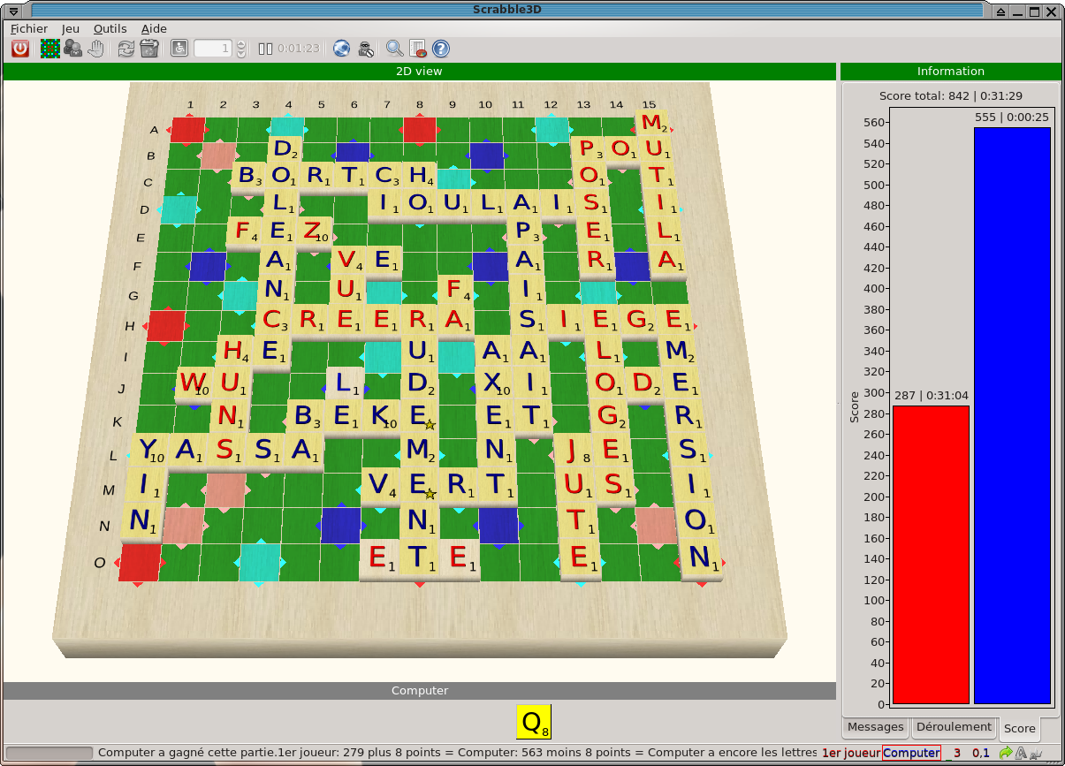Click the blue globe network icon
The image size is (1065, 766).
341,49
